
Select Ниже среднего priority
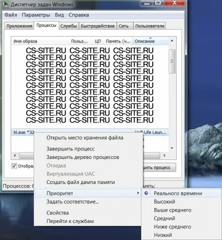pyautogui.click(x=181, y=227)
